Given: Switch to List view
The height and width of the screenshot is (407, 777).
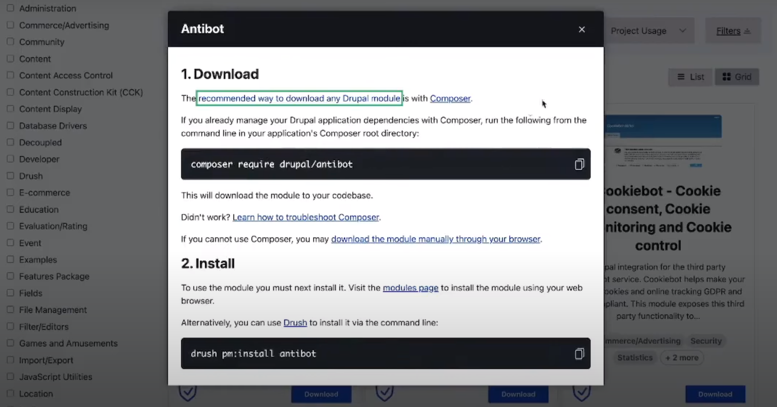Looking at the screenshot, I should click(x=691, y=77).
